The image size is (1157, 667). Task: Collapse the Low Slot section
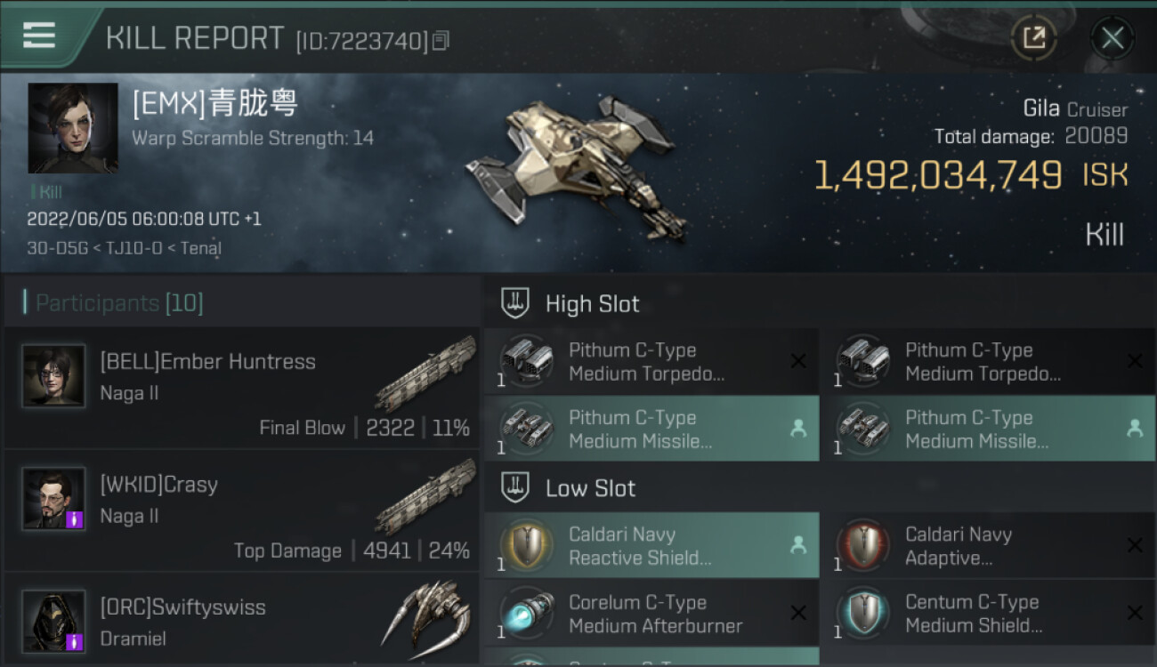568,487
